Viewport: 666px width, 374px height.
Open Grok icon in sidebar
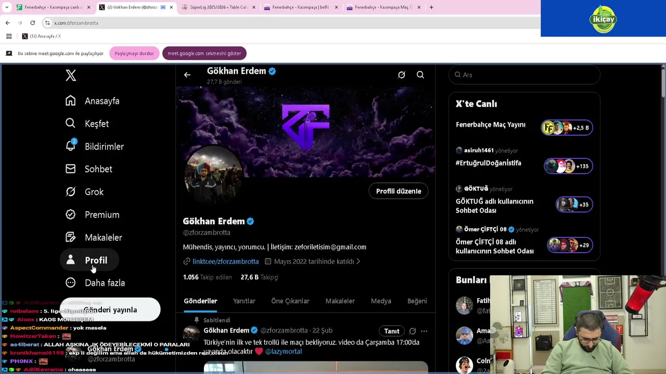[x=71, y=192]
